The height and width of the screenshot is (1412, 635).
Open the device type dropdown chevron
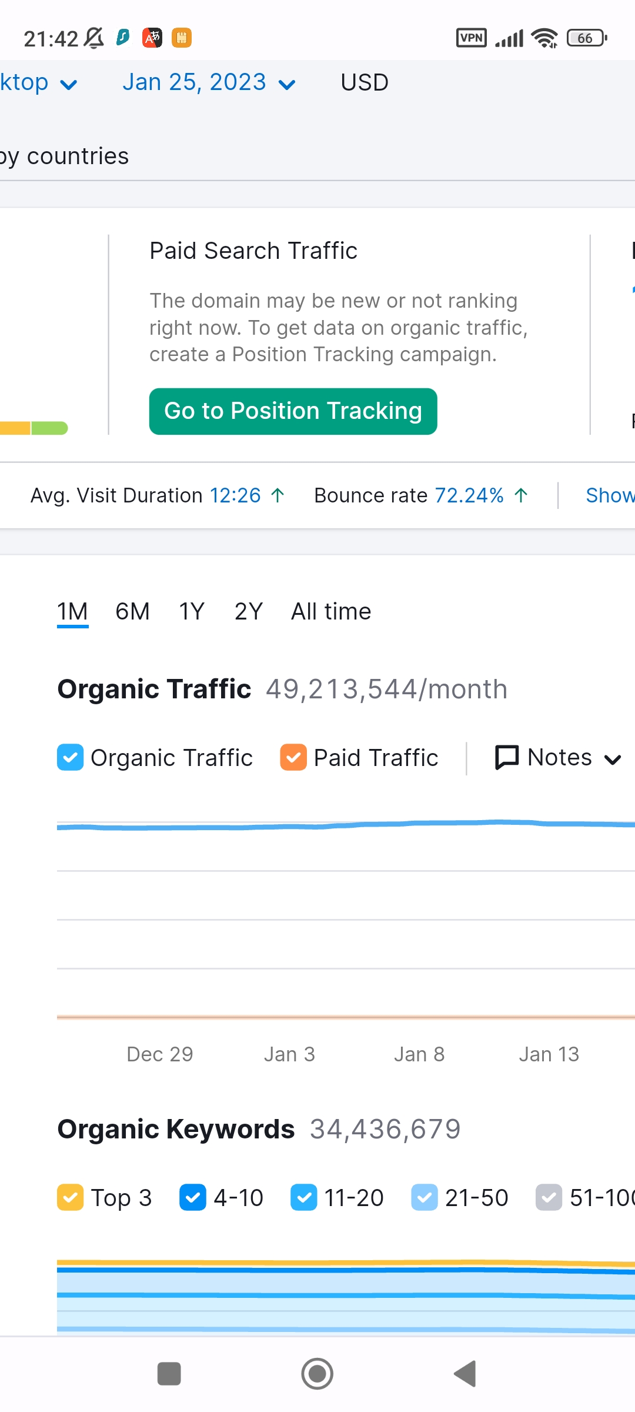(69, 85)
